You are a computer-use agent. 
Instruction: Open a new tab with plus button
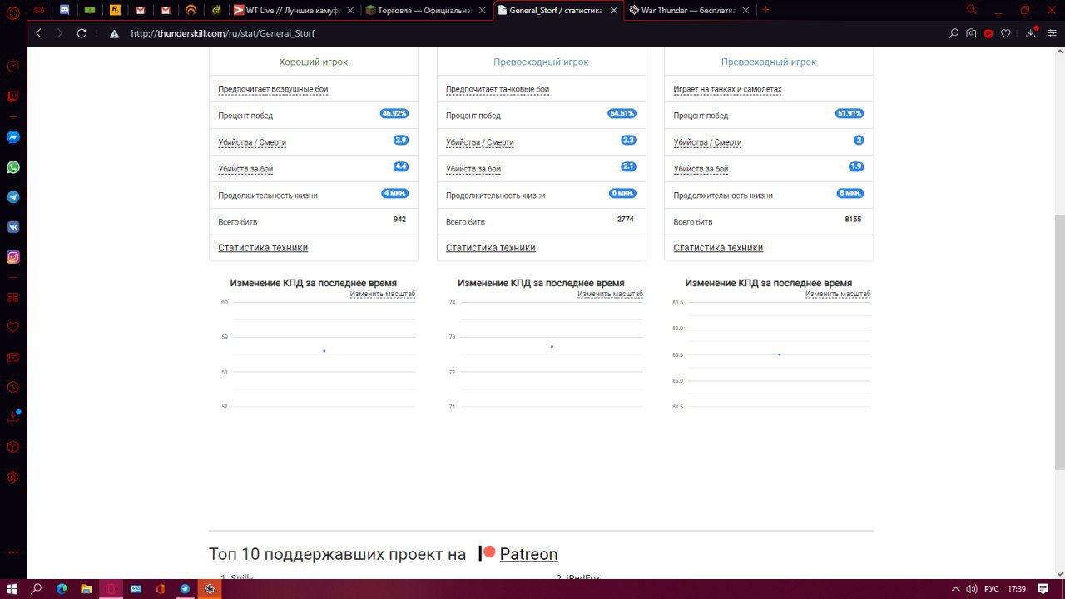tap(765, 10)
